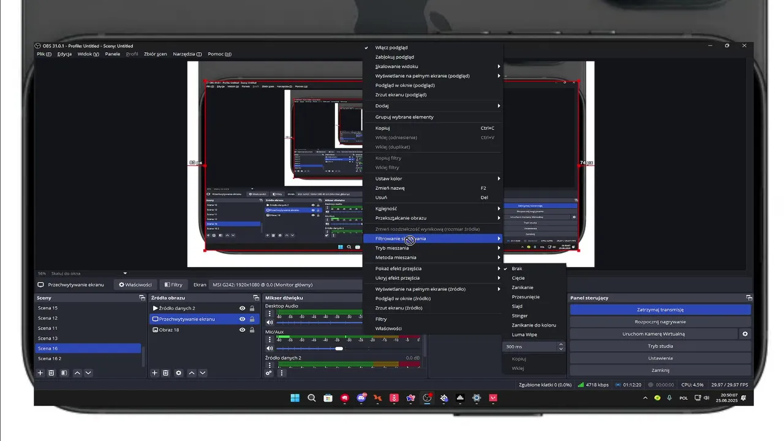Move scene down arrow in Sceny toolbar
The width and height of the screenshot is (784, 441).
pyautogui.click(x=88, y=372)
